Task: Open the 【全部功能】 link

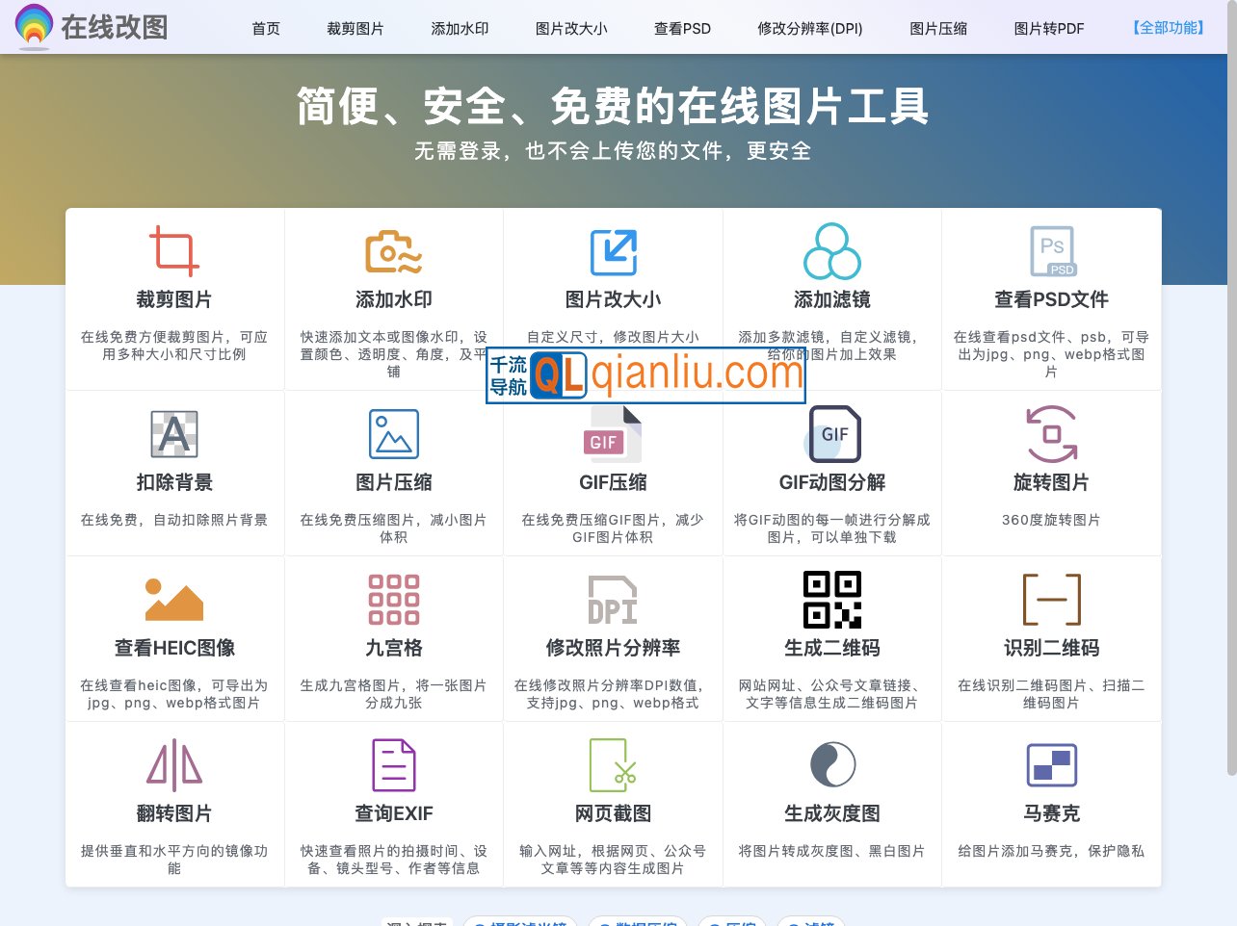Action: click(x=1168, y=28)
